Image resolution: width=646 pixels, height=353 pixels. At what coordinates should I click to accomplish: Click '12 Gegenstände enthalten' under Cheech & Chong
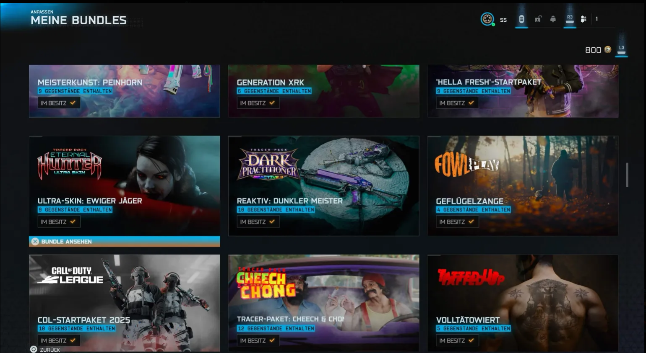276,329
